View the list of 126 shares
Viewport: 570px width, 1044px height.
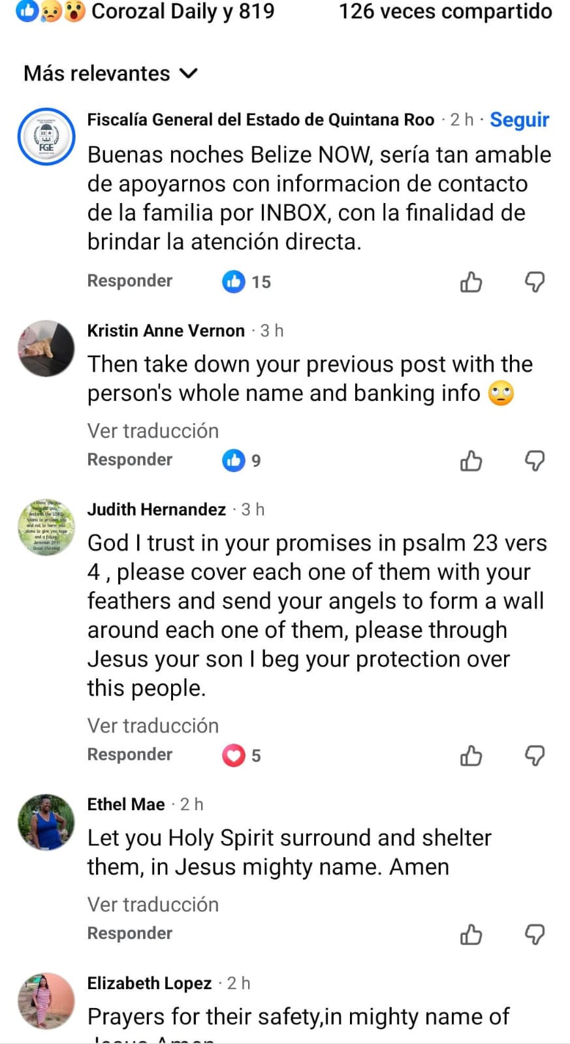pos(445,12)
